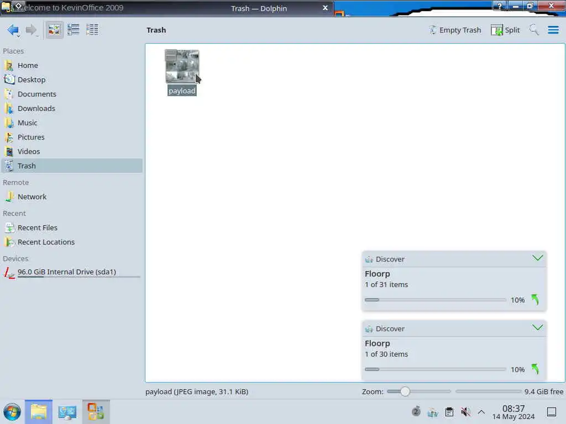This screenshot has height=424, width=566.
Task: Open Network under Remote
Action: click(x=71, y=197)
